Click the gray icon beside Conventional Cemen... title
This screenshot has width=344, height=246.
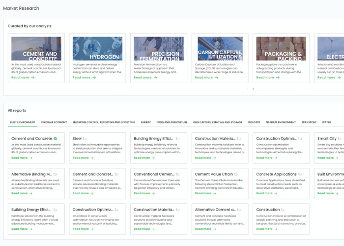pyautogui.click(x=178, y=174)
